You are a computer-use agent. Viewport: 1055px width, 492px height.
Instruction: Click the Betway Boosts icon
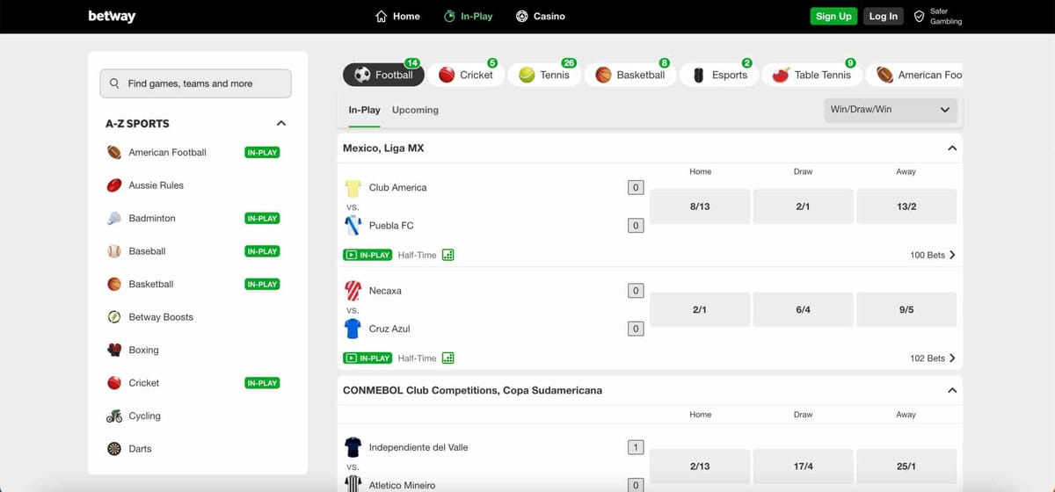(x=114, y=317)
